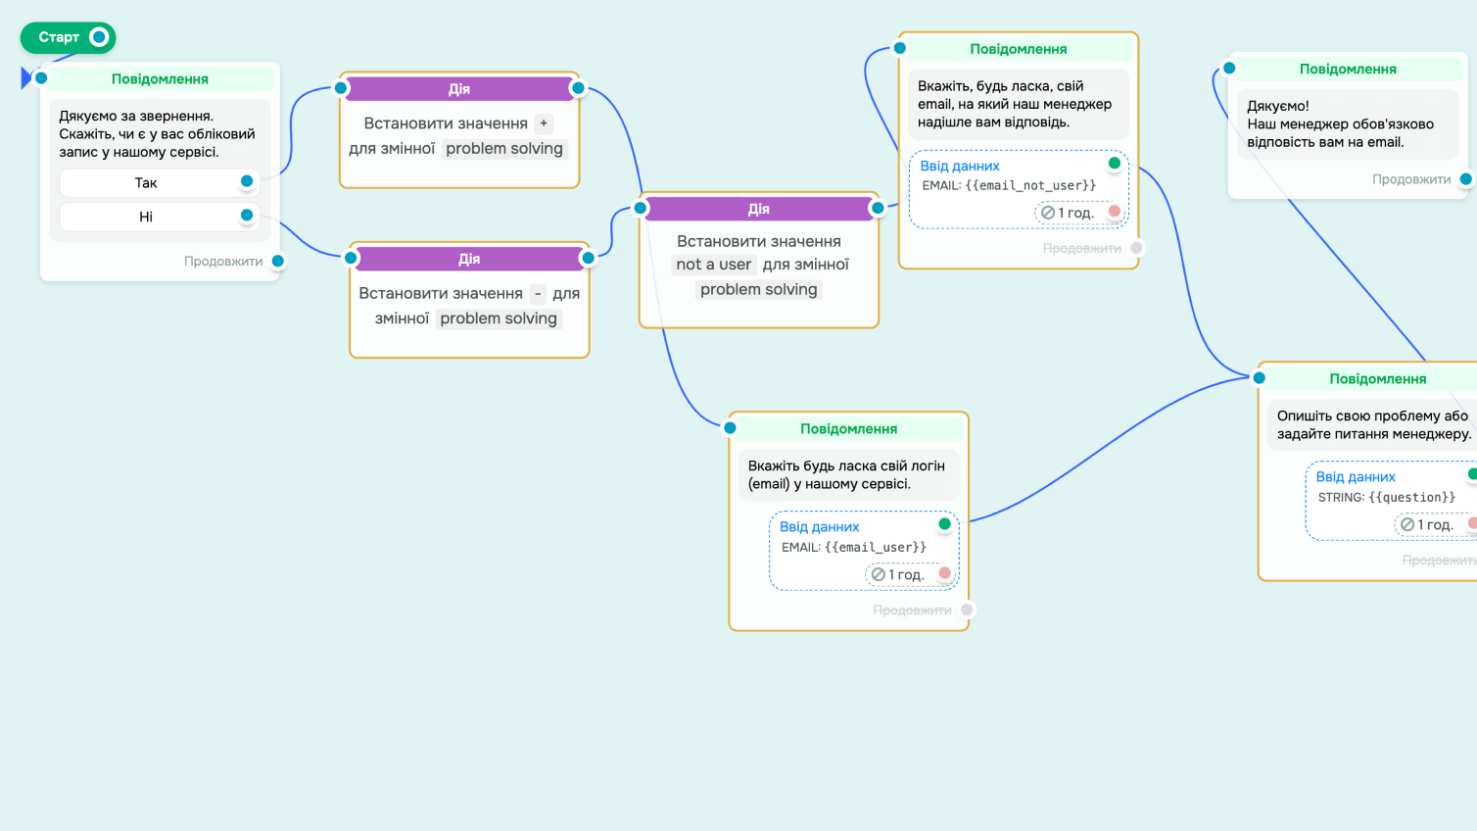Select the Дія header of the not a user action

(x=759, y=209)
